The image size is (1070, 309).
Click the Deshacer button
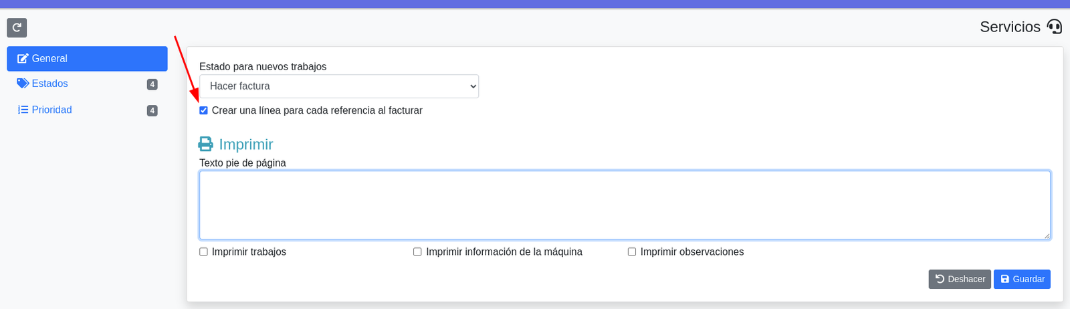pyautogui.click(x=960, y=279)
